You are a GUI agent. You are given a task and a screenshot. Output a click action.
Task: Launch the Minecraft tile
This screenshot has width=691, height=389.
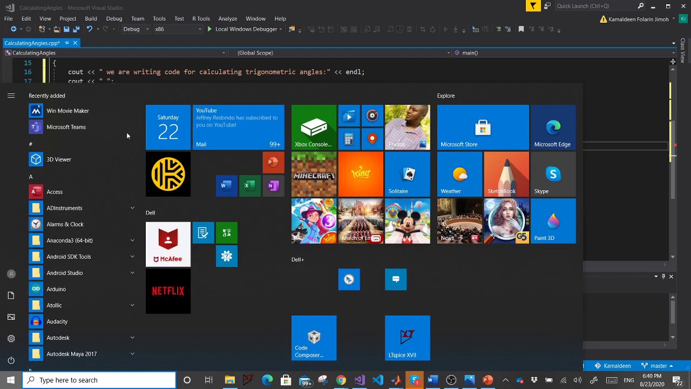(314, 174)
